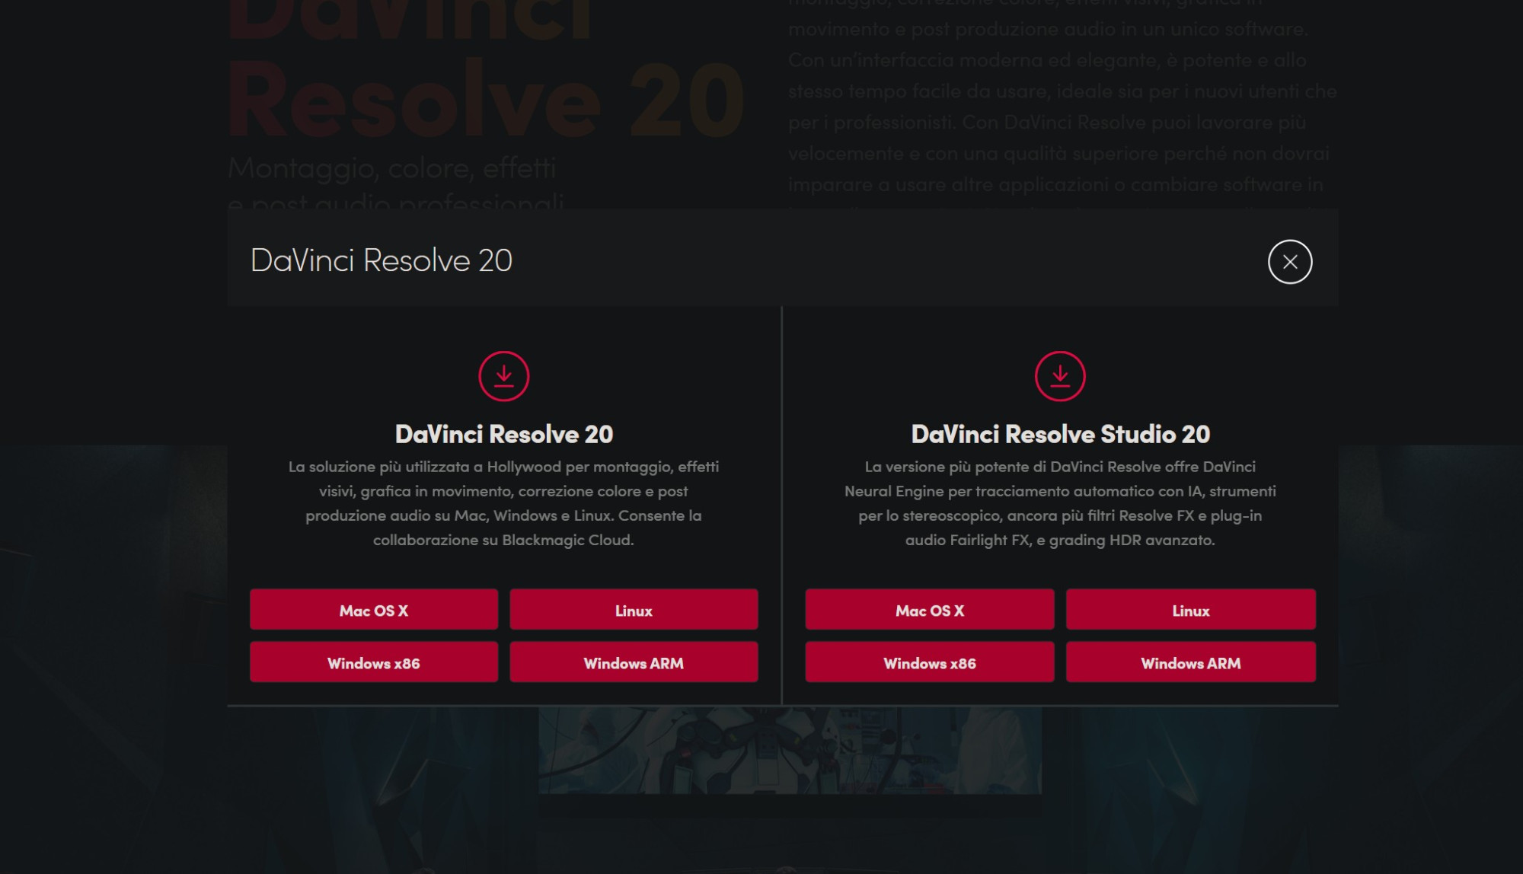1523x874 pixels.
Task: Pick Windows ARM for free DaVinci Resolve 20
Action: [634, 662]
